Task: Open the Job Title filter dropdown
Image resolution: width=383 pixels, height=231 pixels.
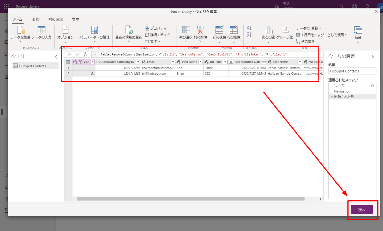Action: (x=225, y=62)
